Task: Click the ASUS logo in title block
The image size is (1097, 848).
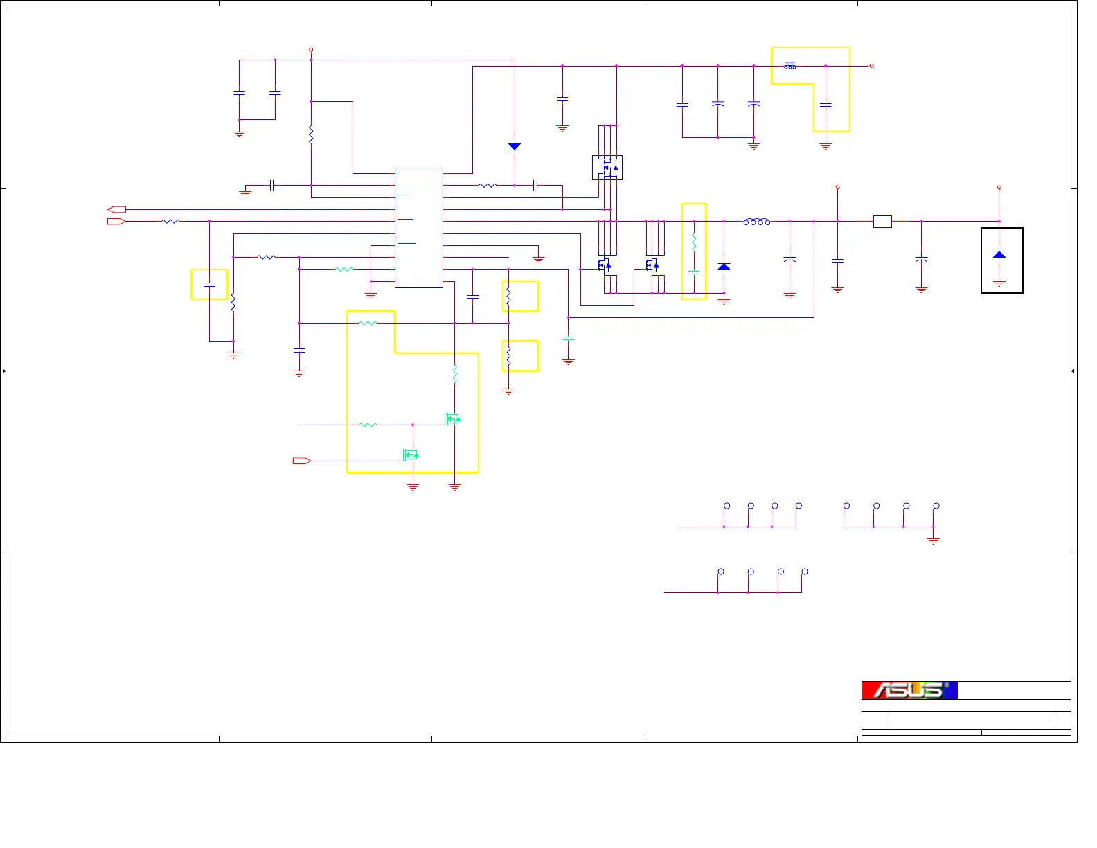Action: pyautogui.click(x=909, y=690)
